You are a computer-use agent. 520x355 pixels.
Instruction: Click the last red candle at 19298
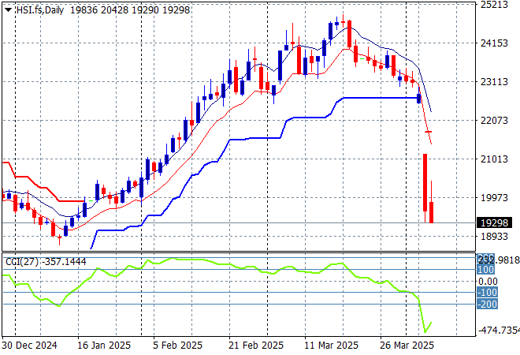(x=432, y=212)
